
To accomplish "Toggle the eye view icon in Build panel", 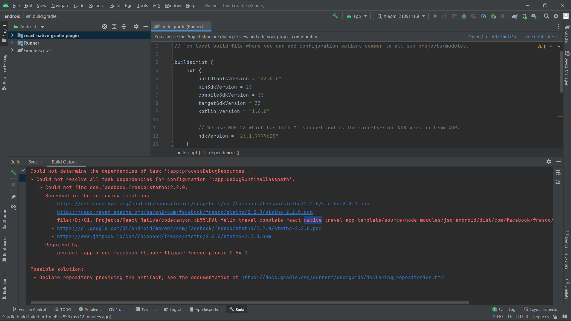I will coord(13,207).
